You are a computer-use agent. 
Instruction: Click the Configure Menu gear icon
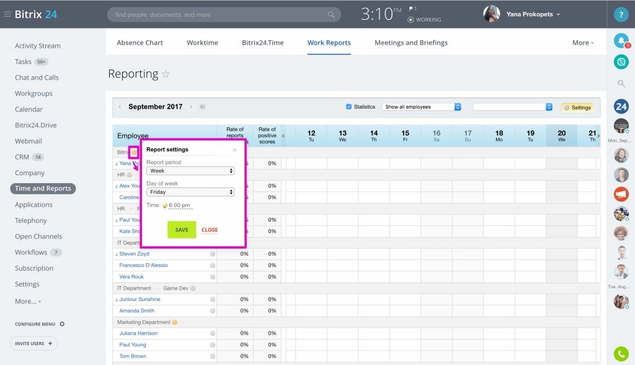tap(62, 324)
